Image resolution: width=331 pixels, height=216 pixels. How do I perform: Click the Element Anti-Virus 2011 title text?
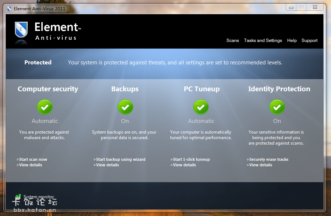(x=39, y=9)
